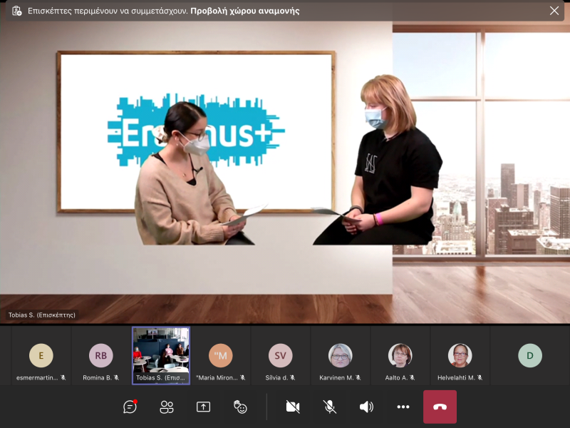Tap the Aalto A. participant photo

coord(400,355)
